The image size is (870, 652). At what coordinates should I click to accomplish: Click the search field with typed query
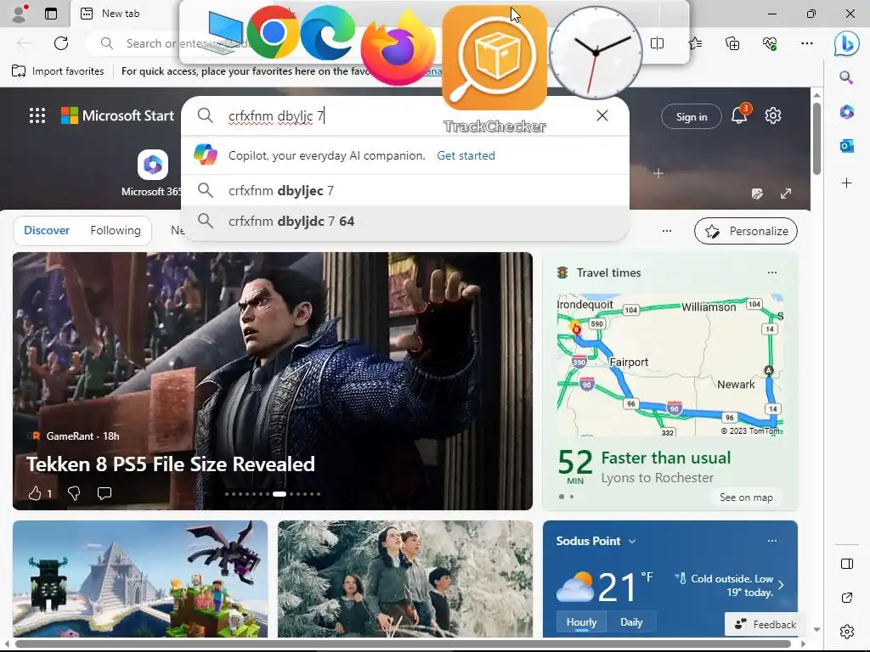click(x=405, y=115)
